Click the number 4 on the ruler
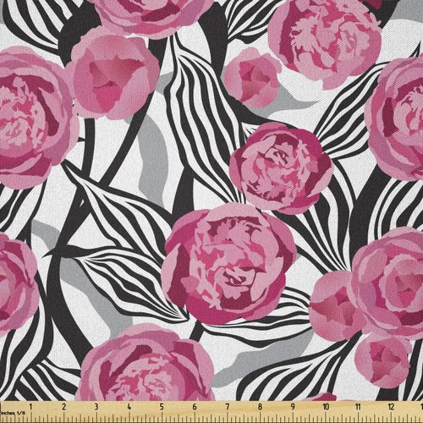Image resolution: width=423 pixels, height=423 pixels. [x=129, y=407]
